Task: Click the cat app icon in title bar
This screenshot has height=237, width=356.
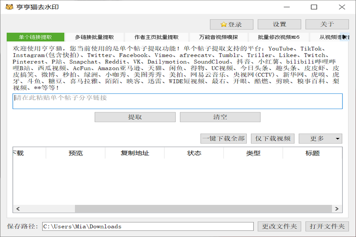Action: click(x=9, y=7)
